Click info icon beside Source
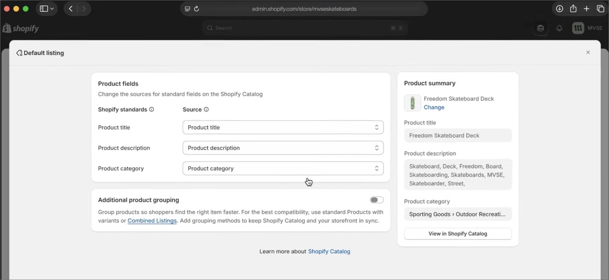This screenshot has height=280, width=609. click(206, 110)
